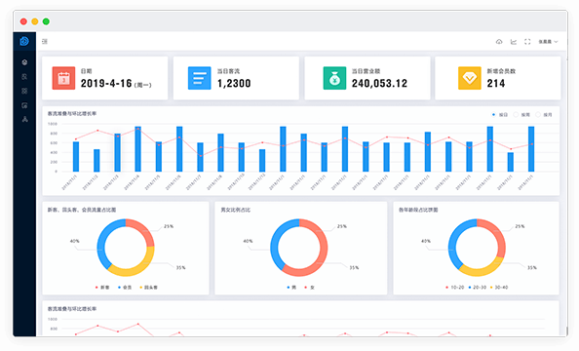This screenshot has height=351, width=579.
Task: Open the line chart icon in header
Action: coord(514,42)
